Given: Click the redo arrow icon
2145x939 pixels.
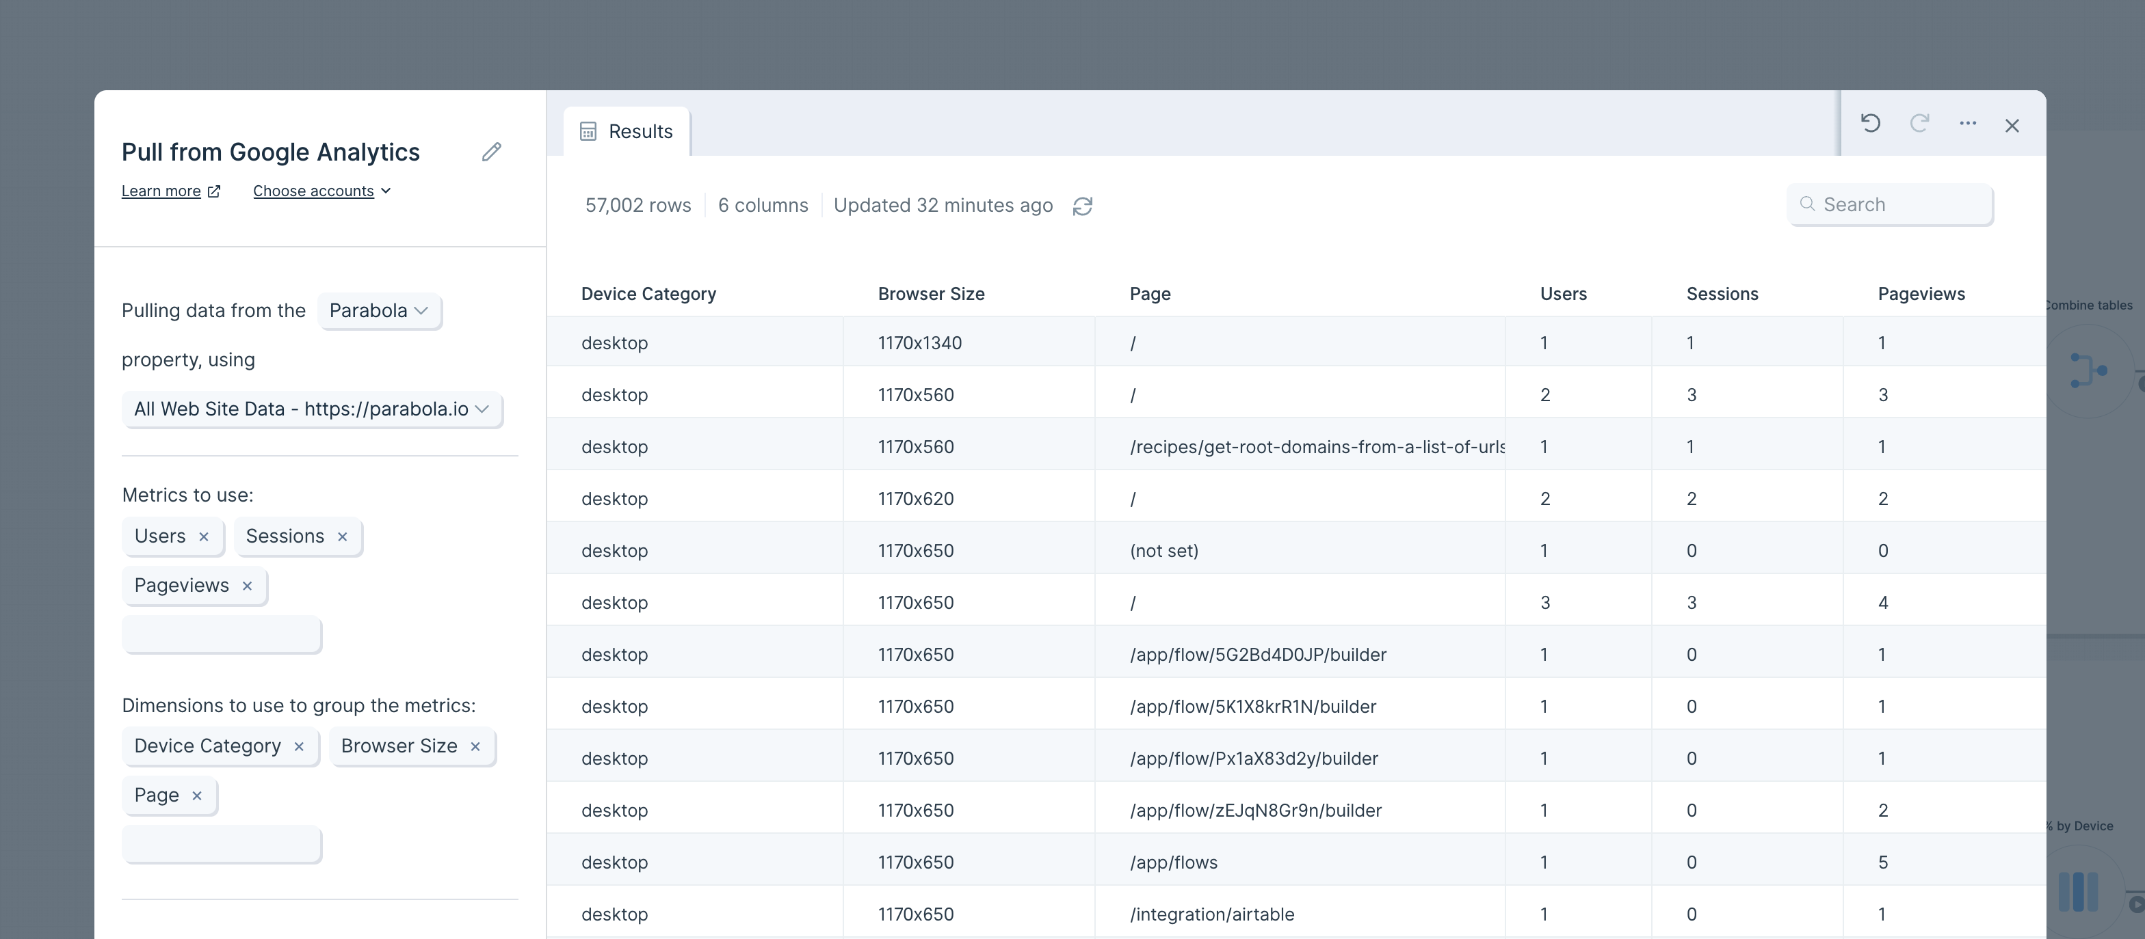Looking at the screenshot, I should click(1919, 124).
